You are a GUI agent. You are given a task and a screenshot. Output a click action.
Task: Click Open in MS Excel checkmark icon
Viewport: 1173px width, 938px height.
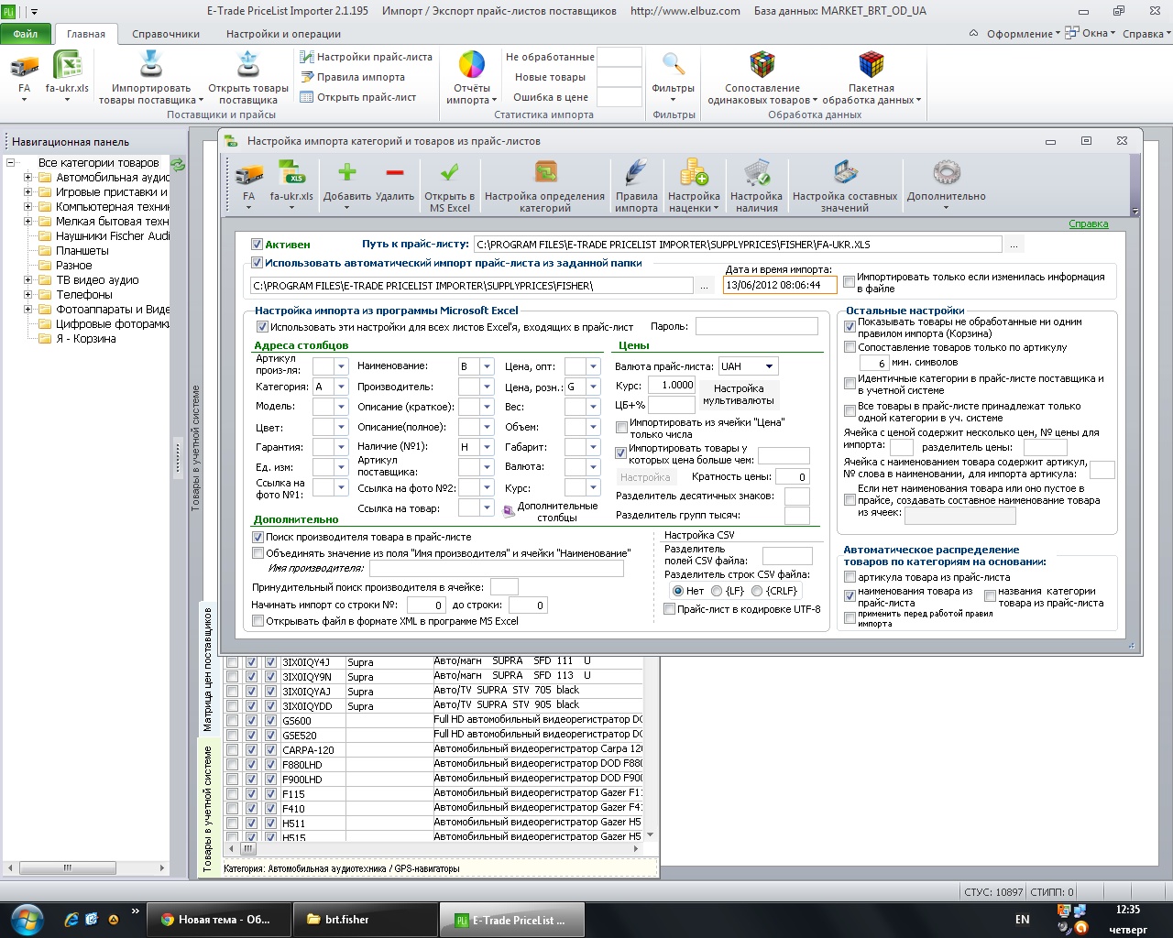pos(450,173)
